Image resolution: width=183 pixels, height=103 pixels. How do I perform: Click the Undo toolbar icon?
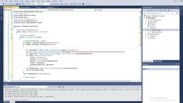tap(23, 4)
